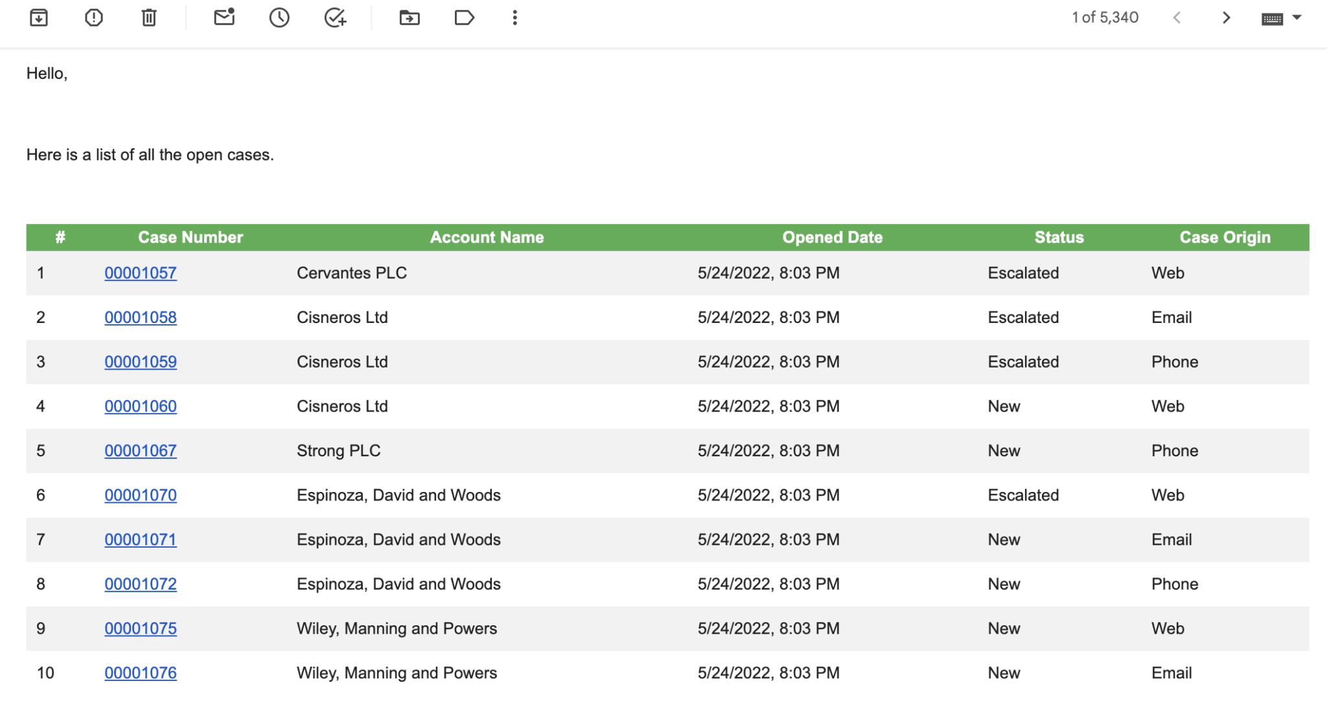Apply a label to the email
1327x701 pixels.
pos(464,17)
